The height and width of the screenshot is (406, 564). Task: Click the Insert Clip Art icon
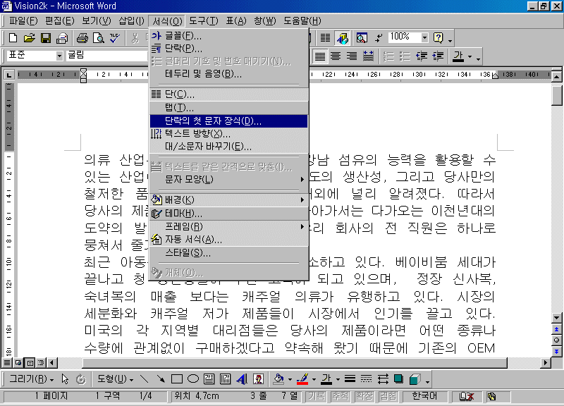coord(258,379)
